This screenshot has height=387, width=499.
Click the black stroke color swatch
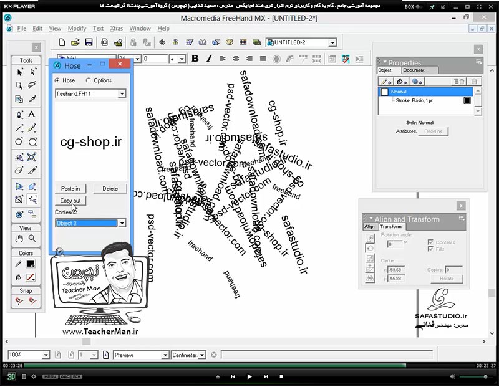tap(31, 264)
